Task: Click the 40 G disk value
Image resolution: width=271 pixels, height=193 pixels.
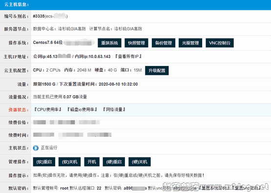Action: (x=112, y=70)
